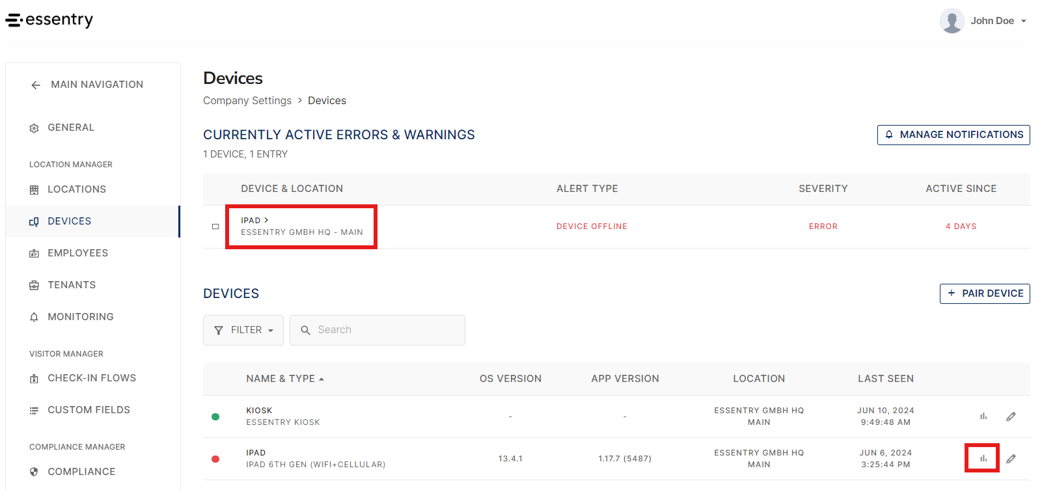The width and height of the screenshot is (1055, 490).
Task: Click Pair Device button
Action: coord(985,293)
